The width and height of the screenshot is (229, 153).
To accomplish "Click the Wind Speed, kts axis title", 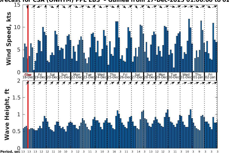I will (9, 38).
